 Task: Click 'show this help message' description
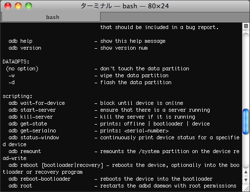(133, 41)
